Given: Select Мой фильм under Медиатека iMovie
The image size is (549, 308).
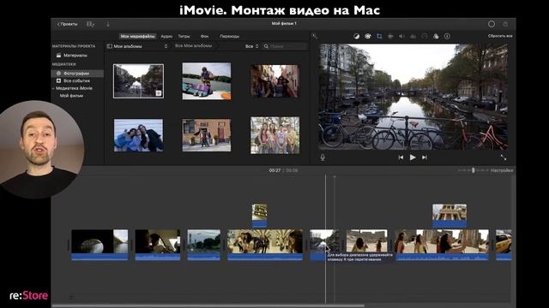Looking at the screenshot, I should click(71, 96).
